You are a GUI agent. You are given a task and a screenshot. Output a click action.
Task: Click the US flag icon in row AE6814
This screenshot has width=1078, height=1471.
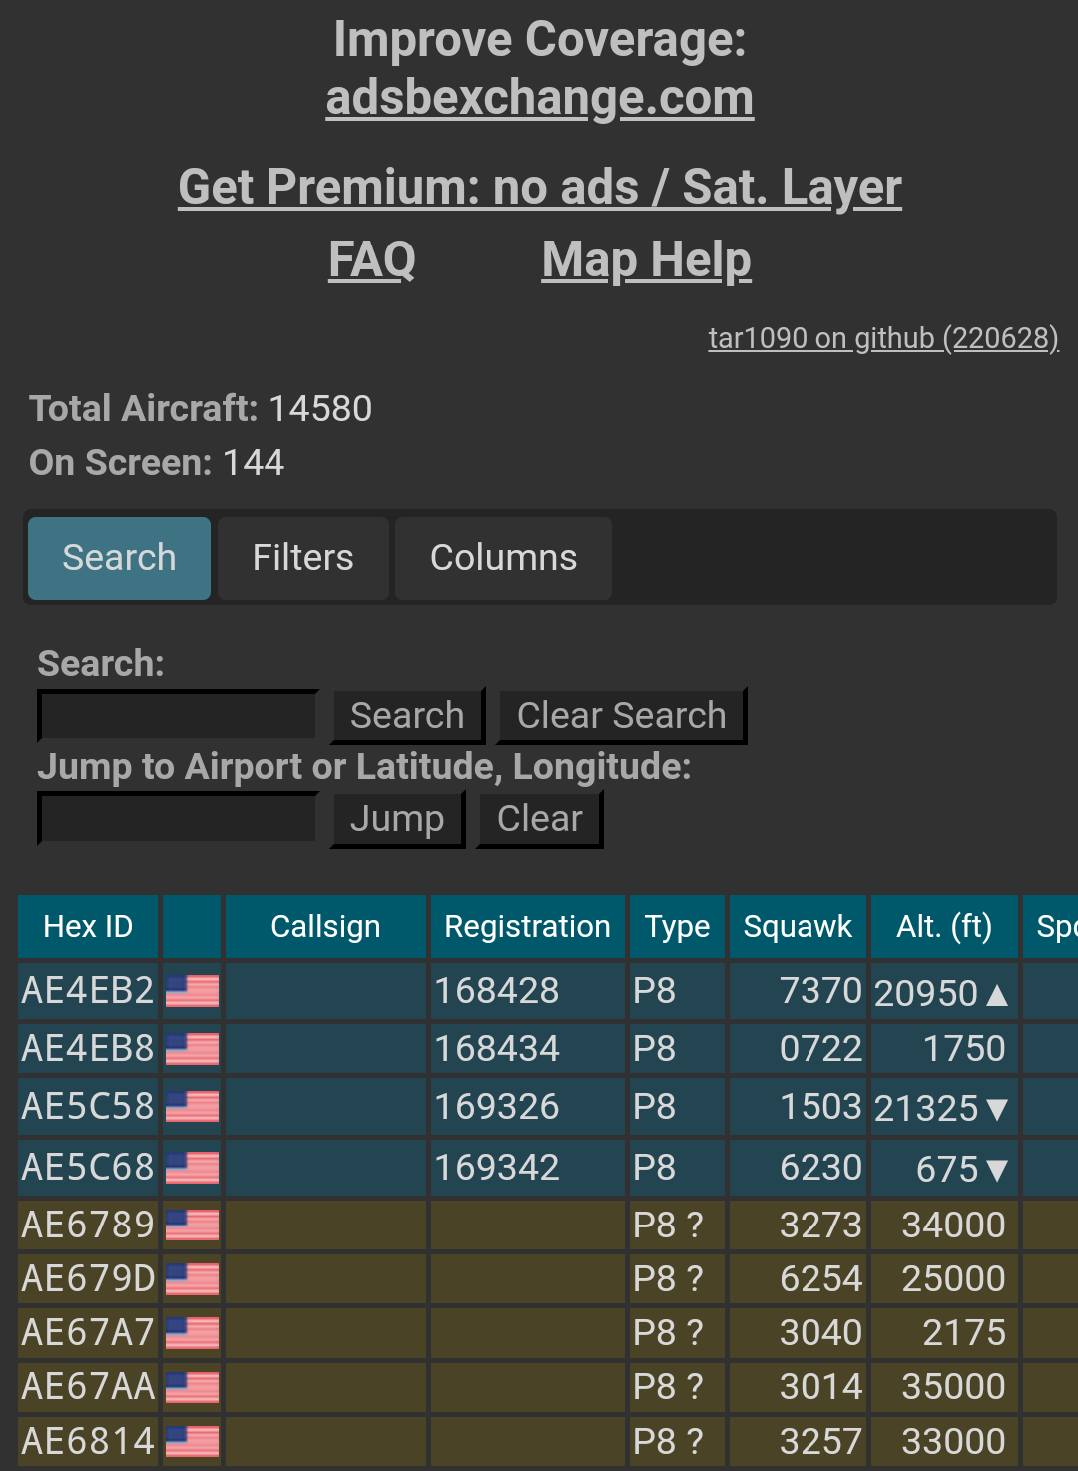(x=192, y=1441)
